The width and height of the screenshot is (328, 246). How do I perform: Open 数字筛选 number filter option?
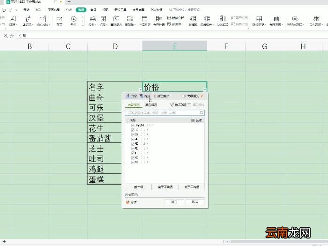coord(179,105)
